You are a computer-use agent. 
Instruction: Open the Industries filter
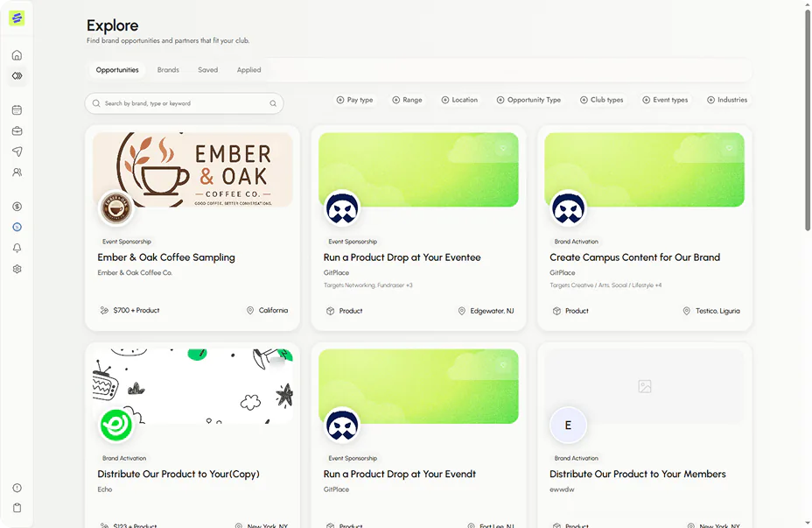click(x=728, y=100)
